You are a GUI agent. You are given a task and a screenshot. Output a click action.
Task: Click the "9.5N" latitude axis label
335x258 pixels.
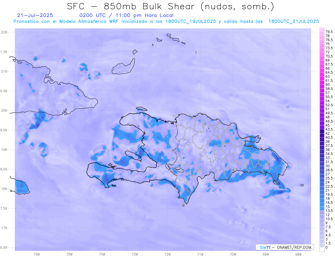coord(4,130)
